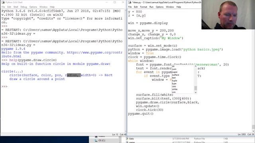Click the 'python basics.jpeg' string in the editor
This screenshot has width=255, height=143.
click(x=201, y=49)
